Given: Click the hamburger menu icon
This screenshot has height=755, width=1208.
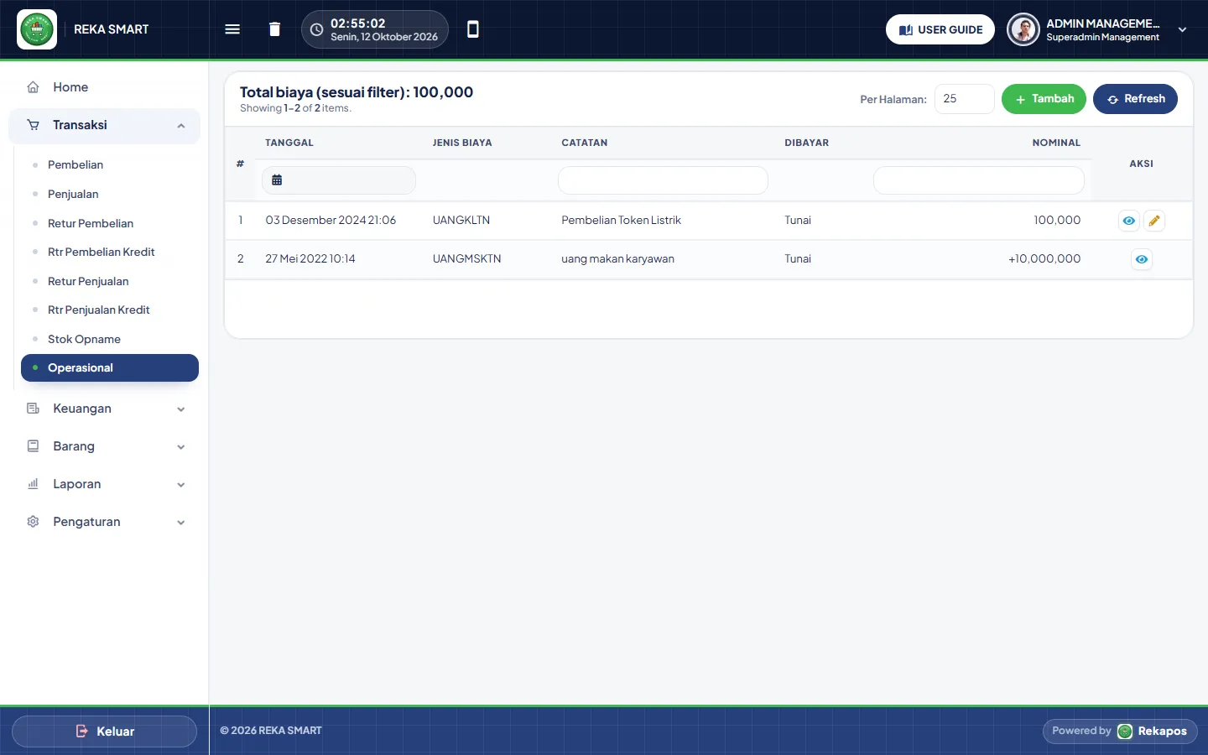Looking at the screenshot, I should point(232,29).
